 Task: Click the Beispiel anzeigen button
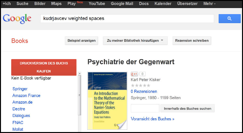(81, 40)
